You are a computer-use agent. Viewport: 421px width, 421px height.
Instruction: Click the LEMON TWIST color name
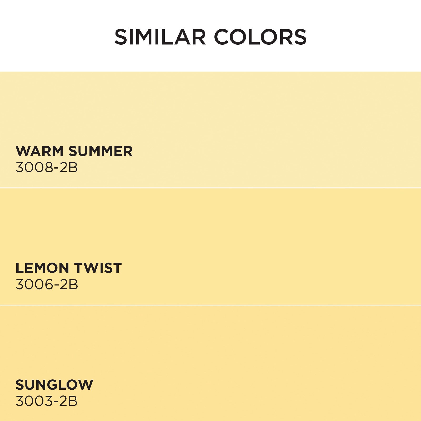(x=68, y=268)
